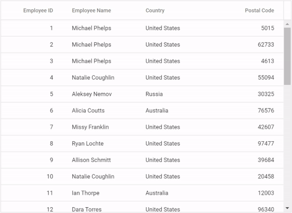Click the scrollbar down arrow

[x=288, y=208]
